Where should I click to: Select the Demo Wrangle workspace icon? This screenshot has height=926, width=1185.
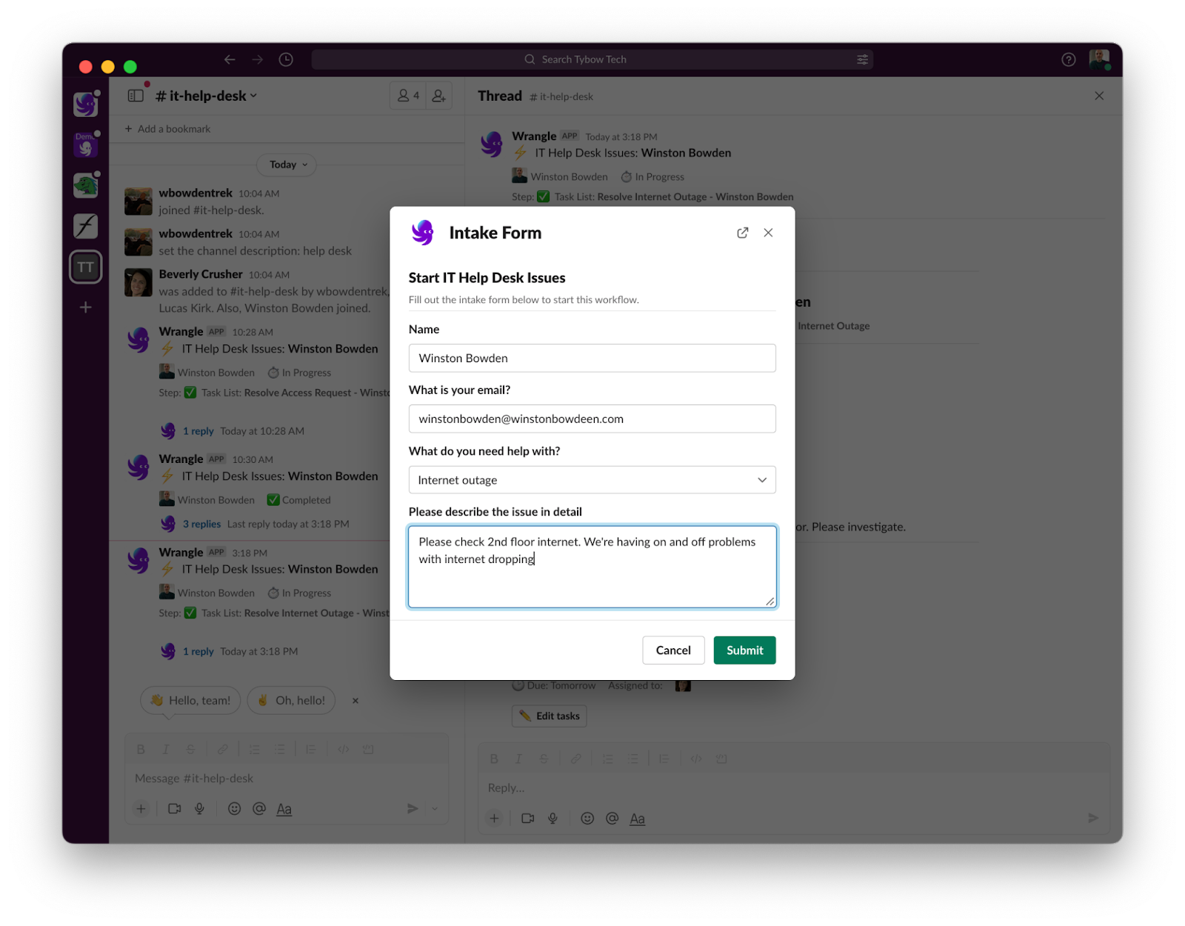click(x=86, y=144)
